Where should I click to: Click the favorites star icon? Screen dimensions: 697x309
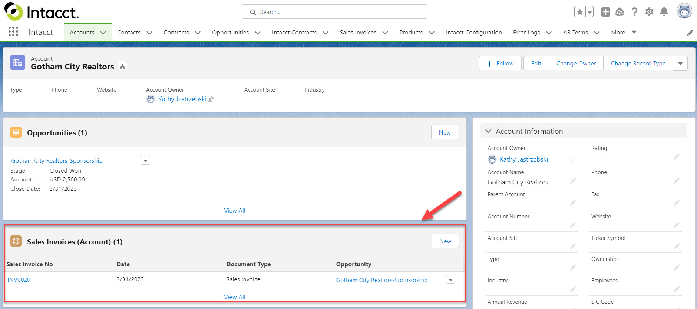click(x=580, y=12)
